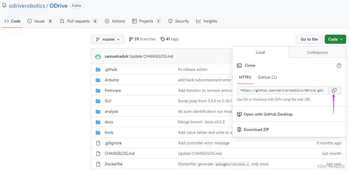Click samuelsadok's avatar in commit header
This screenshot has height=171, width=349.
[x=98, y=56]
